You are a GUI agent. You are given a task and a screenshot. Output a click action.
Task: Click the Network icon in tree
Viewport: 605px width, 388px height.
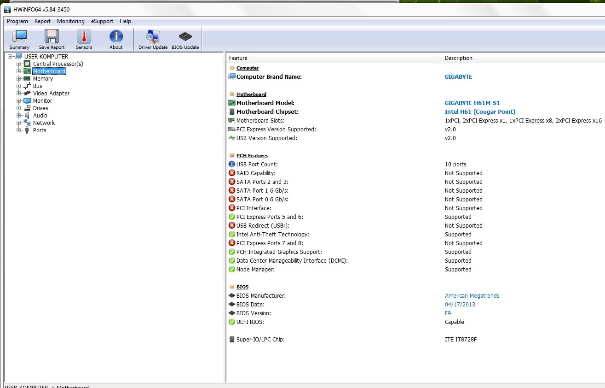(27, 123)
